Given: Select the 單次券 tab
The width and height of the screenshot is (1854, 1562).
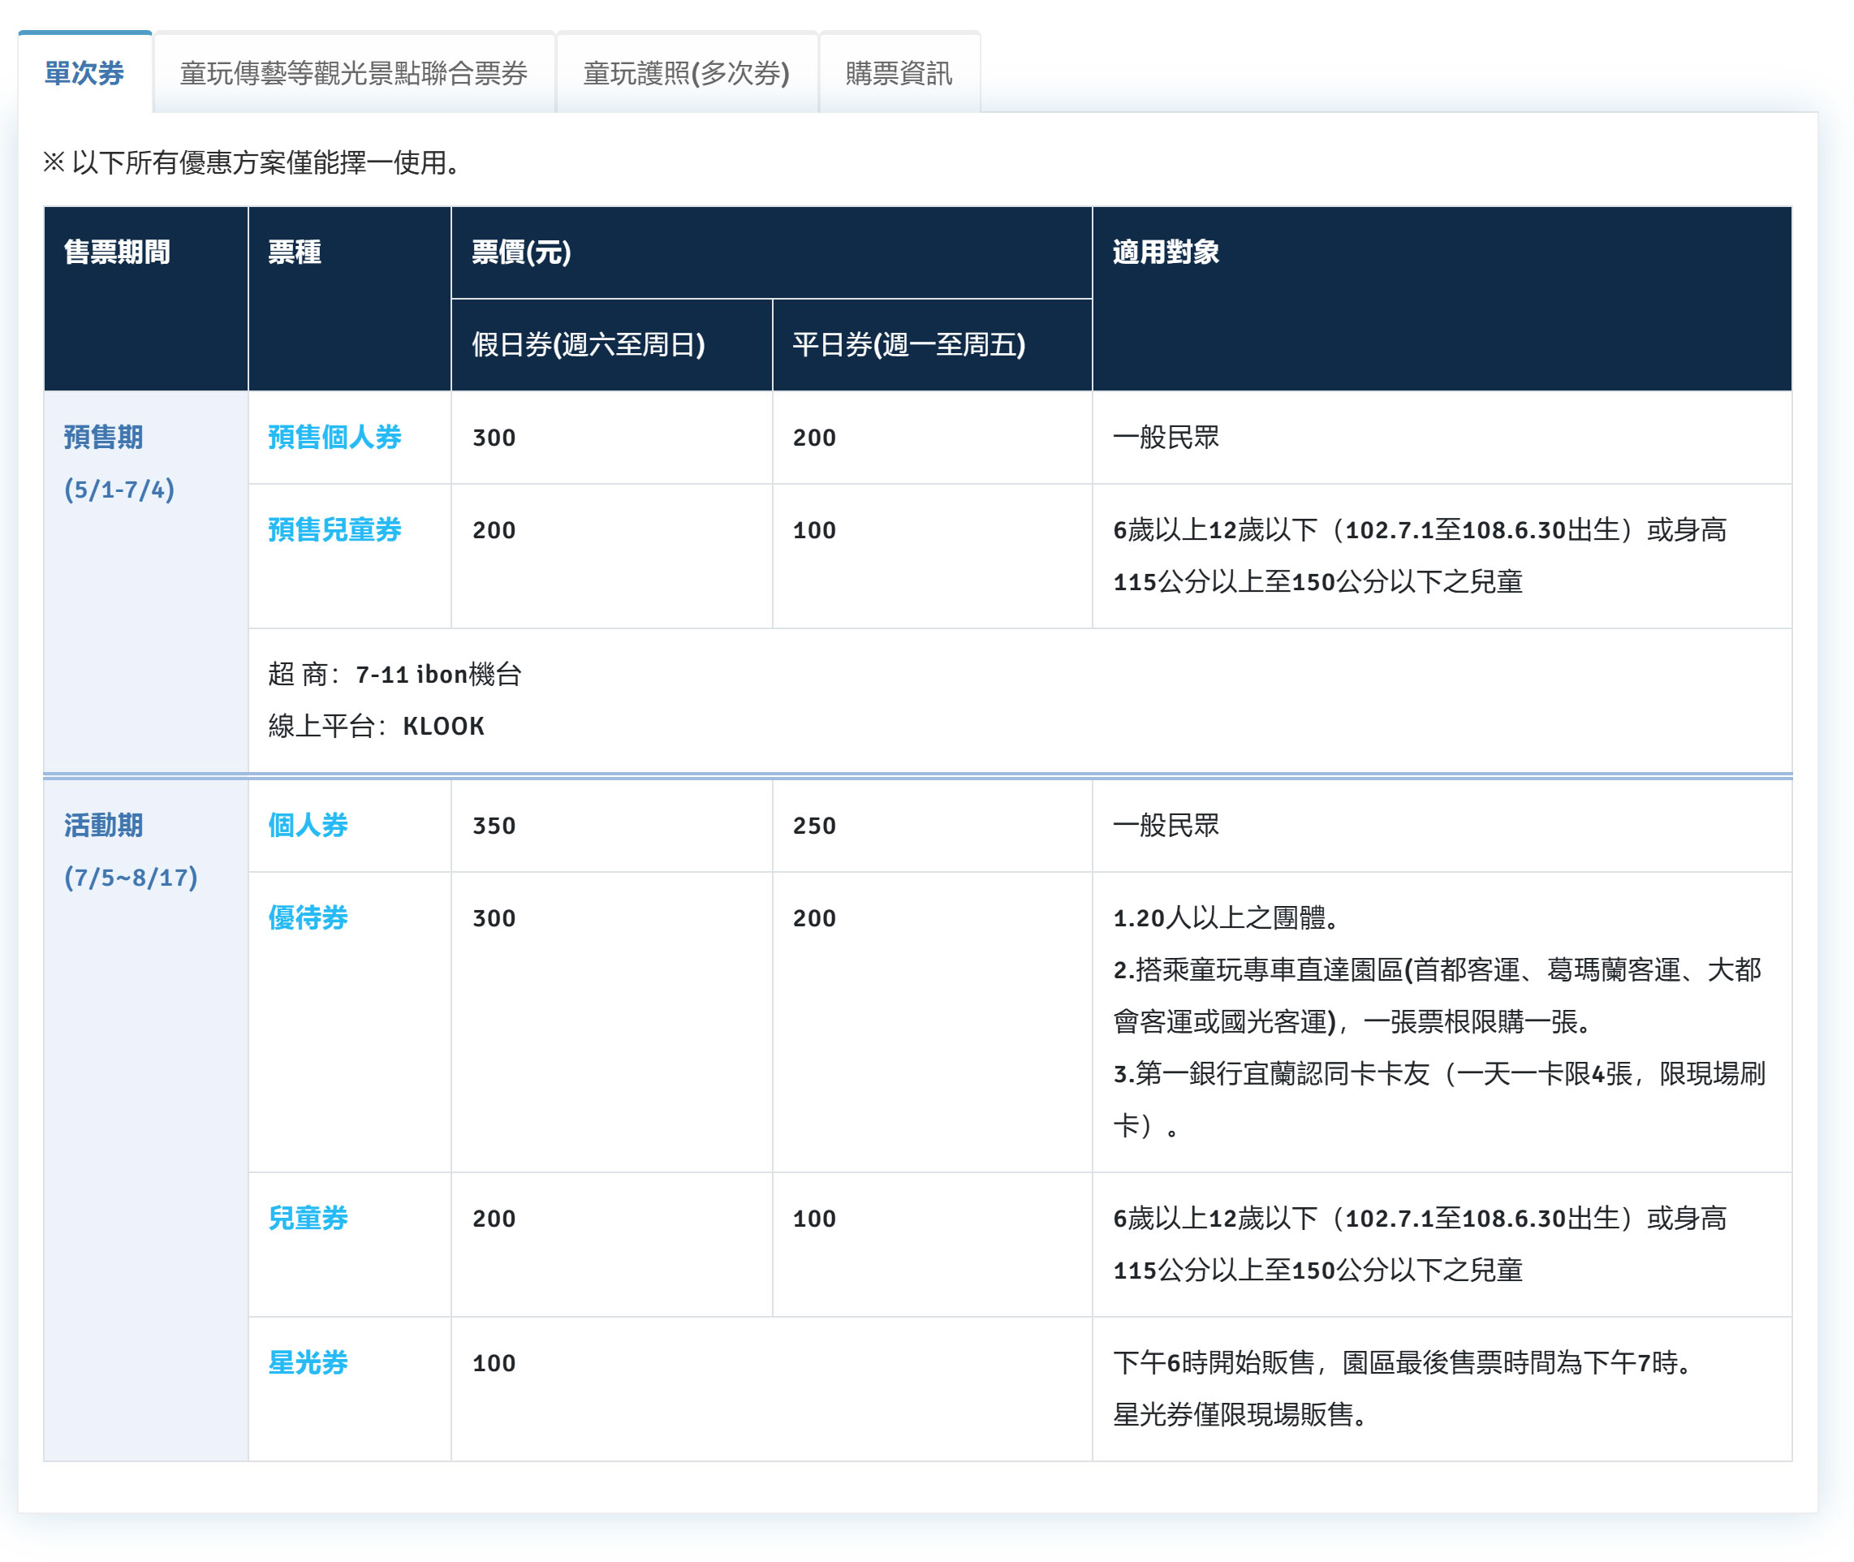Looking at the screenshot, I should pyautogui.click(x=84, y=72).
